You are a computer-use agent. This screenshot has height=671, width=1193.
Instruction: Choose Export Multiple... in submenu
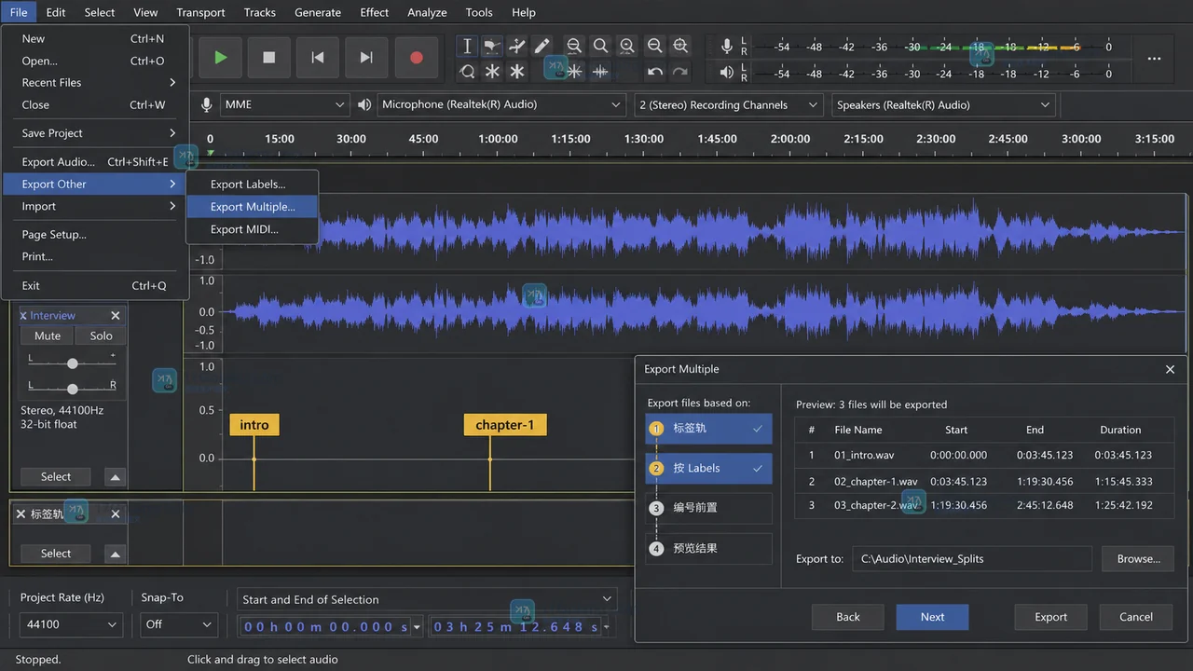[x=253, y=207]
